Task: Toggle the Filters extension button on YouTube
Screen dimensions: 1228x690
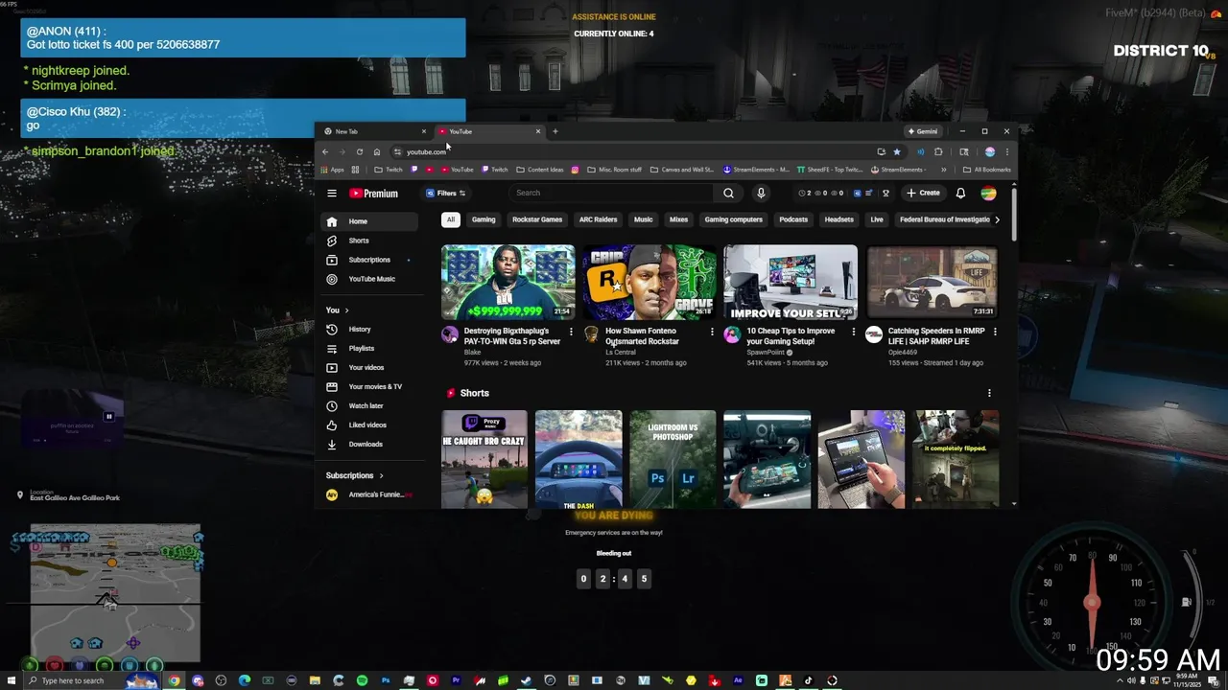Action: pos(446,193)
